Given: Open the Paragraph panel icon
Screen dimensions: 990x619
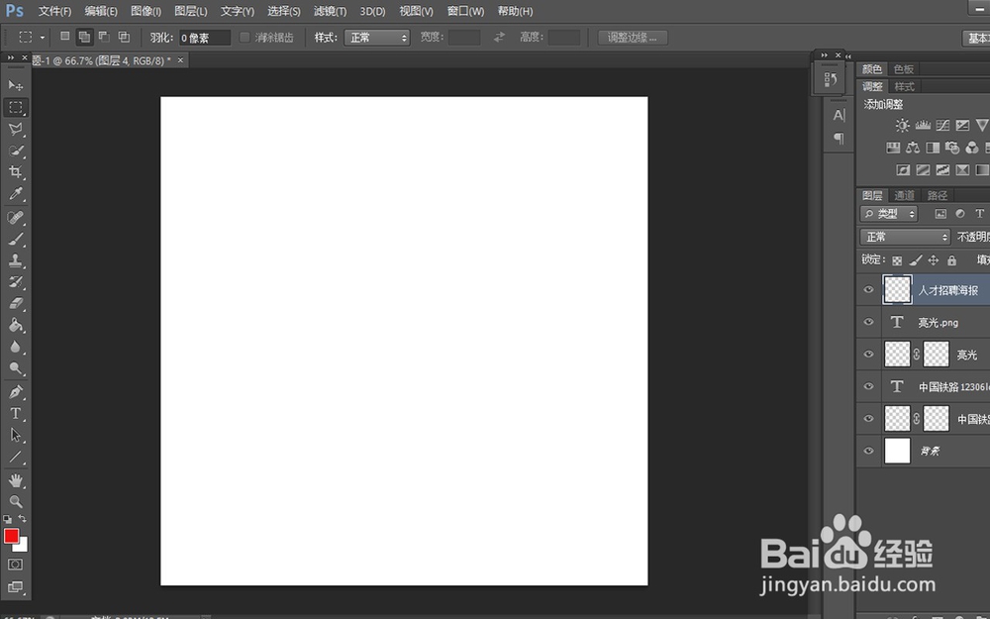Looking at the screenshot, I should tap(839, 138).
